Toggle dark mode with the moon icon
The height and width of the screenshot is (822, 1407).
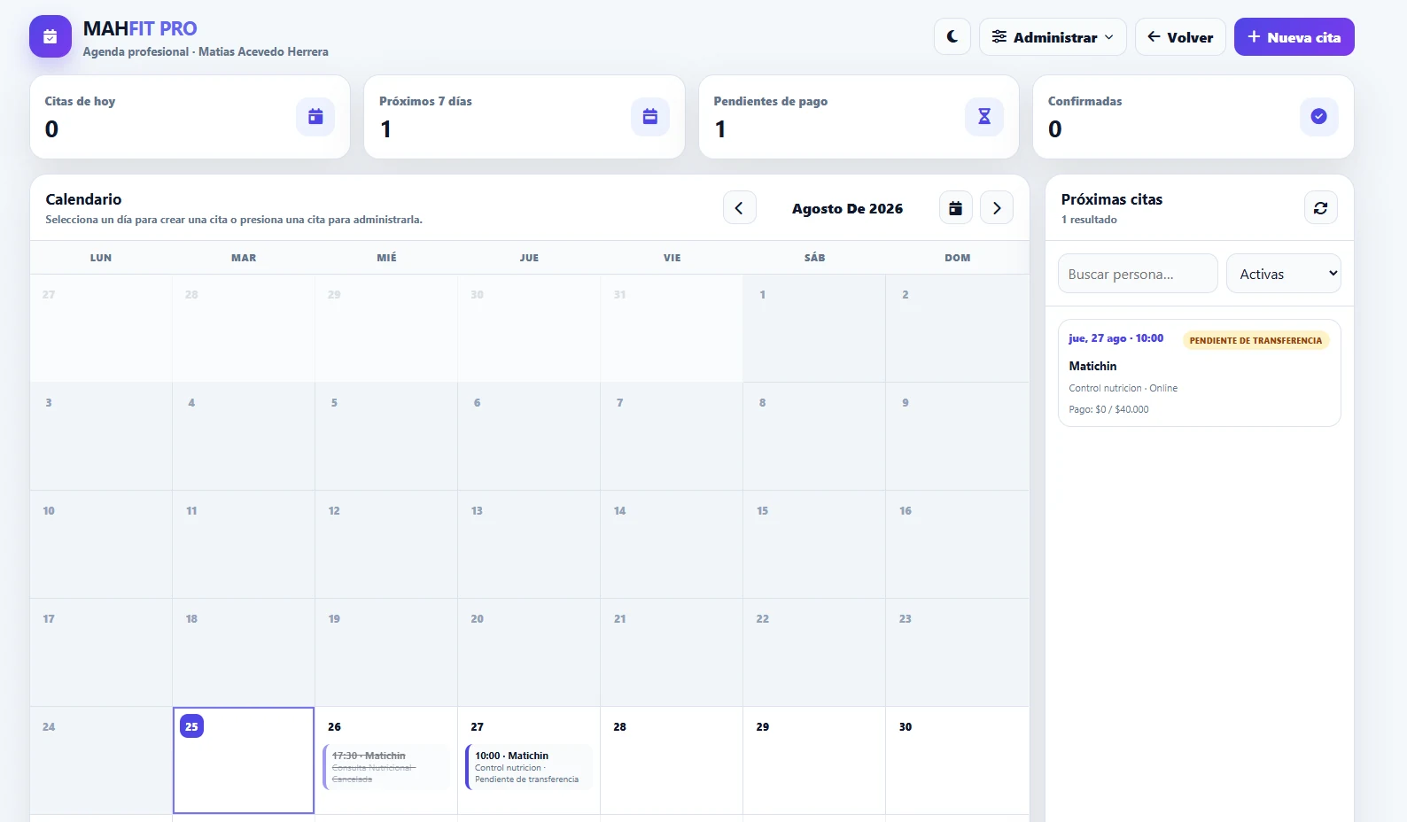tap(952, 37)
